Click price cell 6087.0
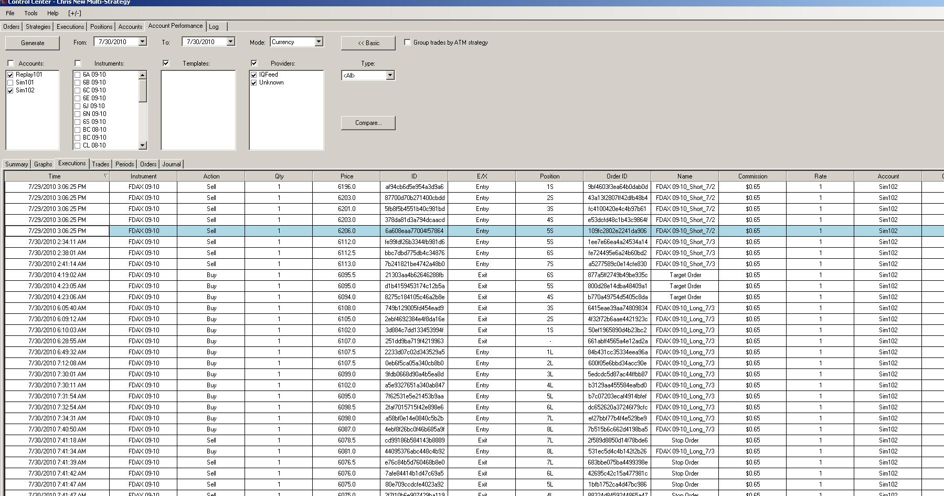 (x=346, y=429)
